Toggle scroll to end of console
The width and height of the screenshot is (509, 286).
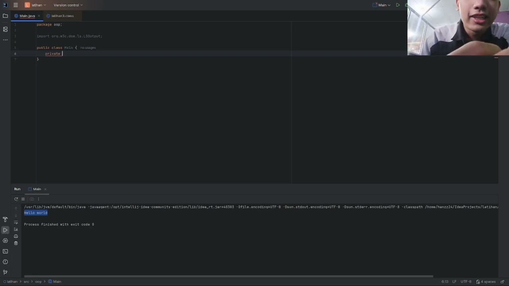click(16, 229)
